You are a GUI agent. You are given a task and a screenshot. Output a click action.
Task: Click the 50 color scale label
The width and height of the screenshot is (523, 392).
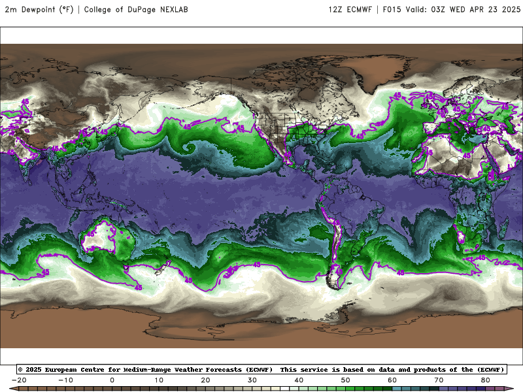coord(346,380)
